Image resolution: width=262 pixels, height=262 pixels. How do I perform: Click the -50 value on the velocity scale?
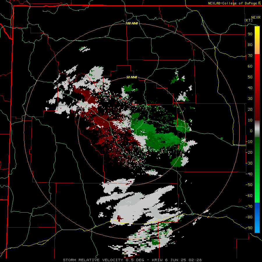(x=249, y=185)
